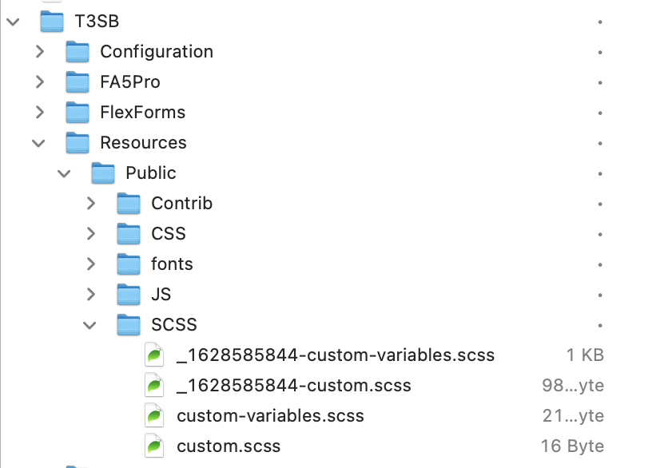Select the CSS folder icon
The width and height of the screenshot is (652, 468).
pos(129,233)
